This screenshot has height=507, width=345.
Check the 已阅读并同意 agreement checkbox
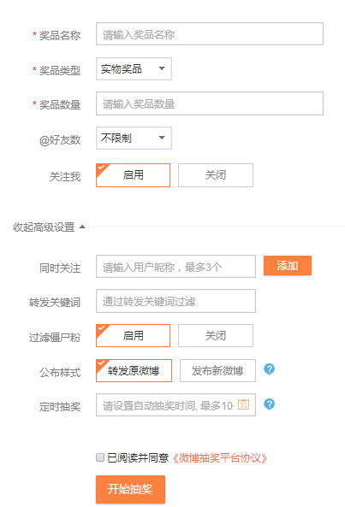[100, 457]
